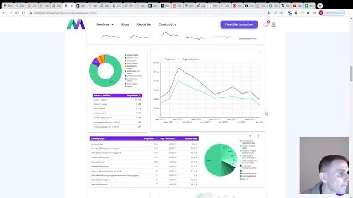This screenshot has width=353, height=198.
Task: Click the browser home icon
Action: (23, 13)
